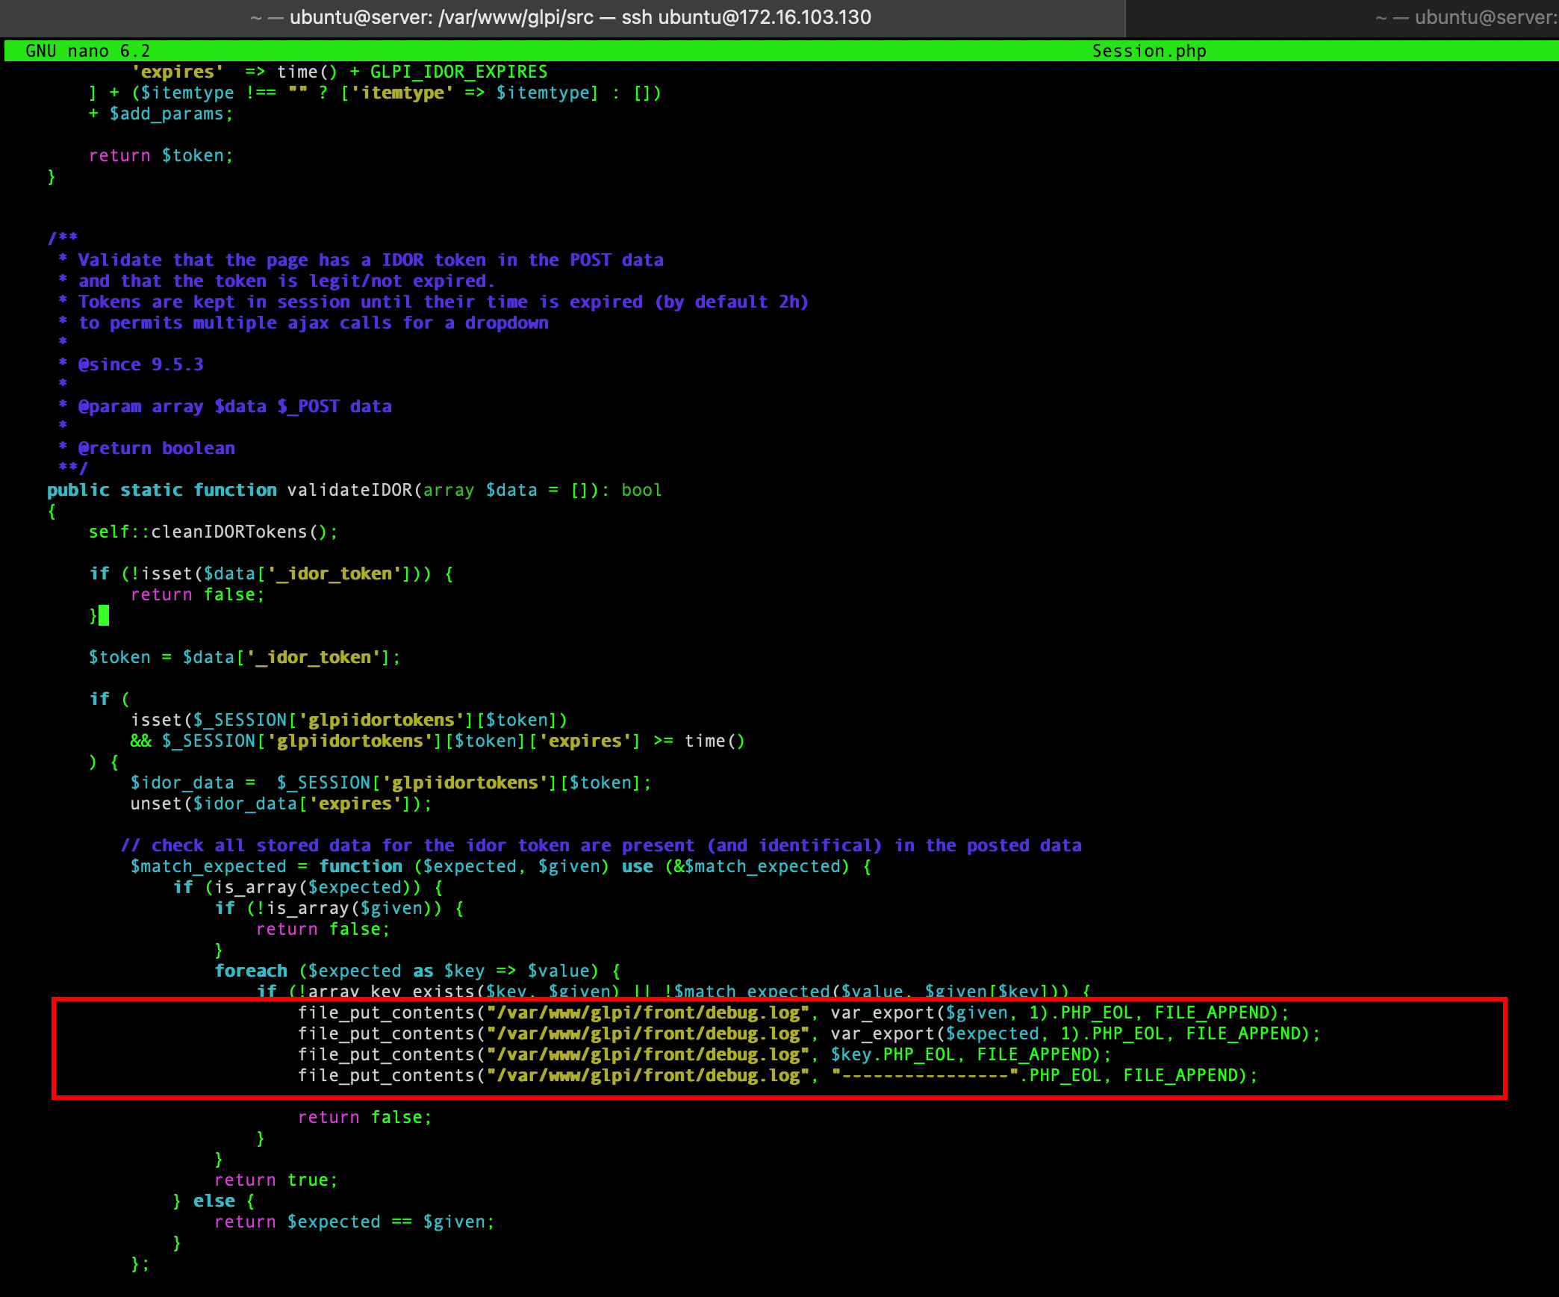Click the 'if (!isset($data['_idor_token']))' line

(x=271, y=573)
